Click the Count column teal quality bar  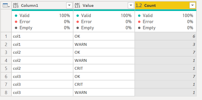(x=166, y=10)
